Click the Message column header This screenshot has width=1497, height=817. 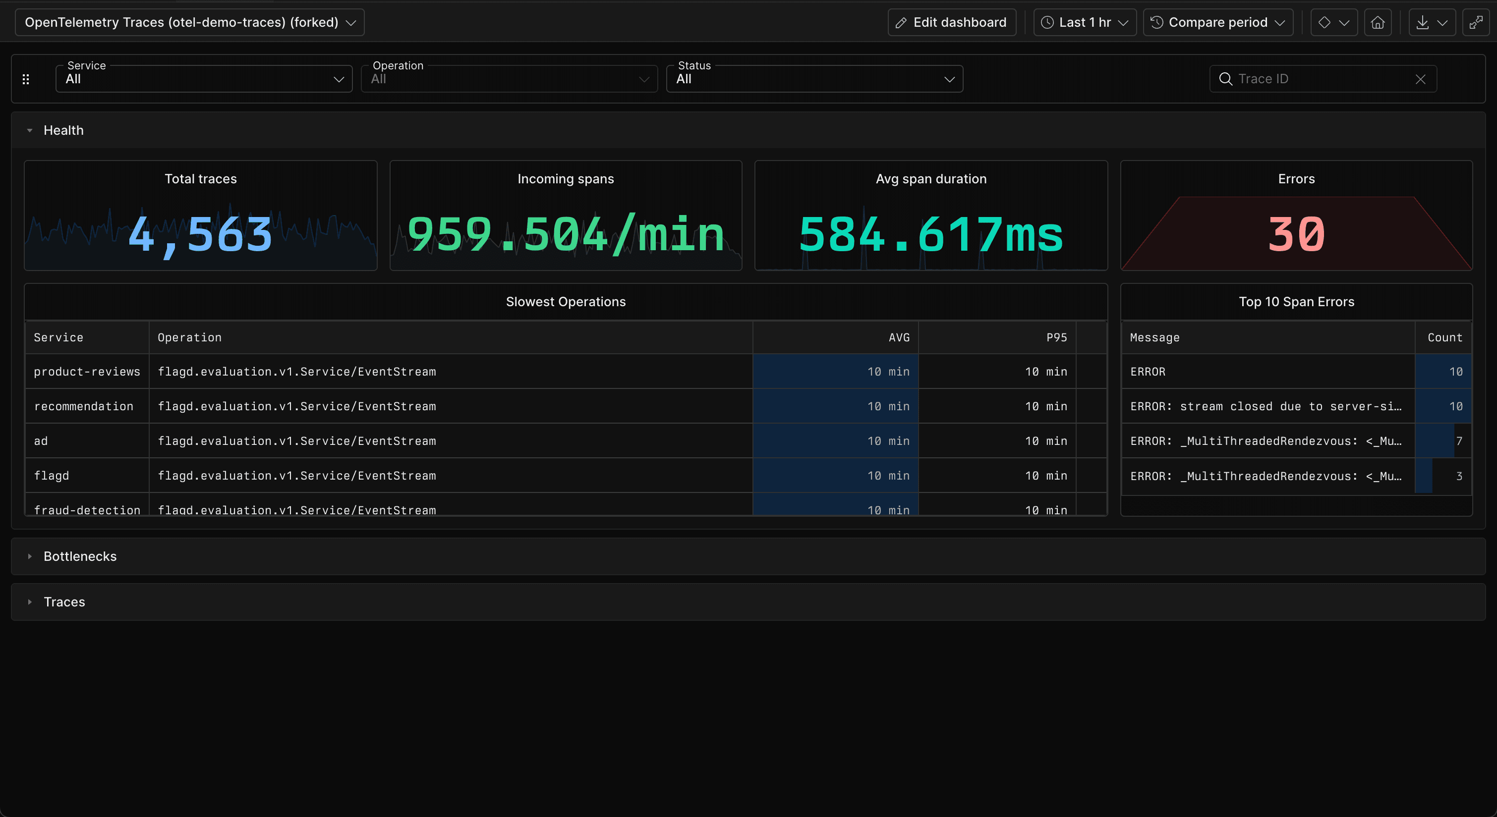tap(1268, 337)
